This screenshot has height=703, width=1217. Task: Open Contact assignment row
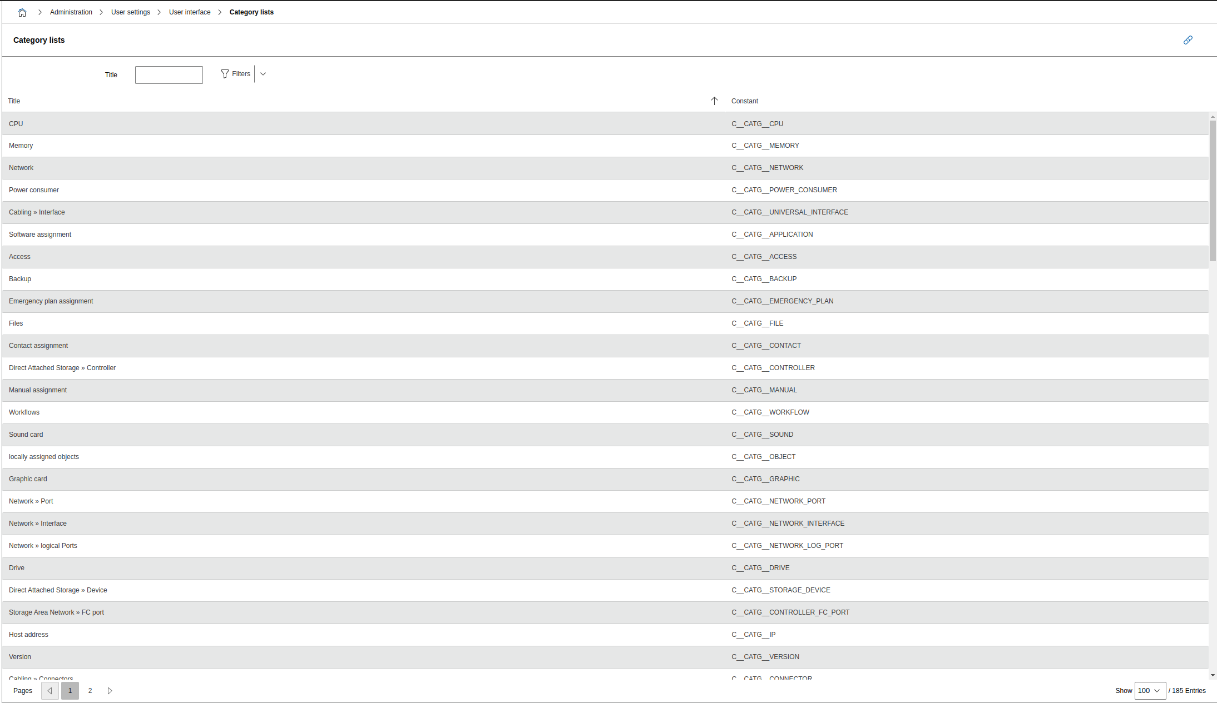coord(605,346)
